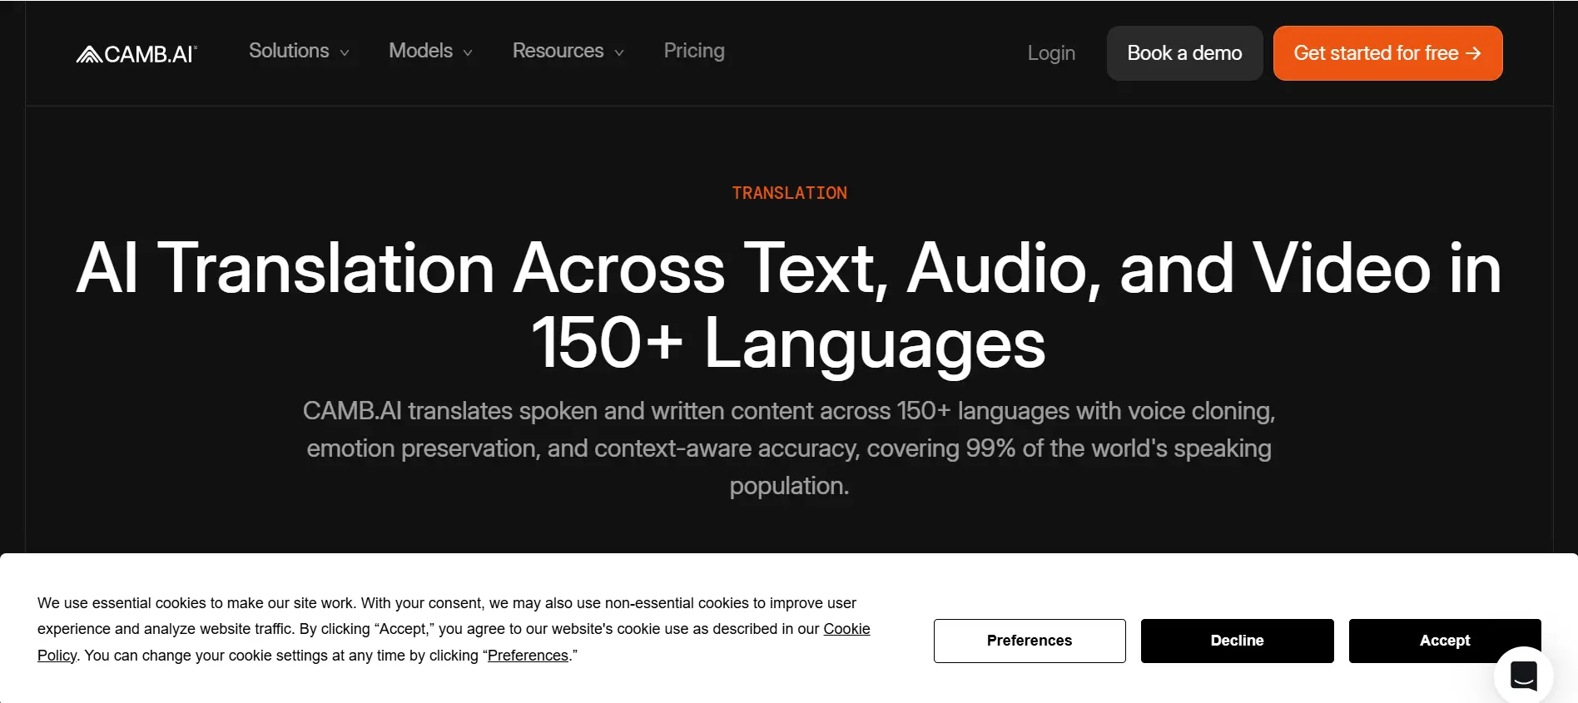Click the underlined Preferences link in cookie text
Screen dimensions: 1578x703
coord(528,656)
